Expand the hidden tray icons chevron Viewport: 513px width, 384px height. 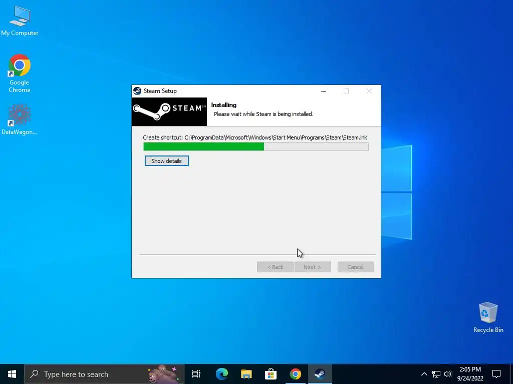(x=424, y=374)
